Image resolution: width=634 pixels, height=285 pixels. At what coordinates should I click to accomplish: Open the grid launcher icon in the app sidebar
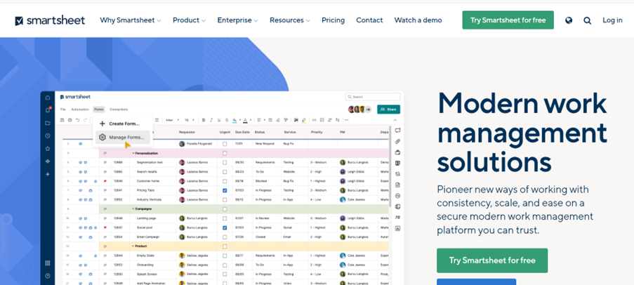48,263
